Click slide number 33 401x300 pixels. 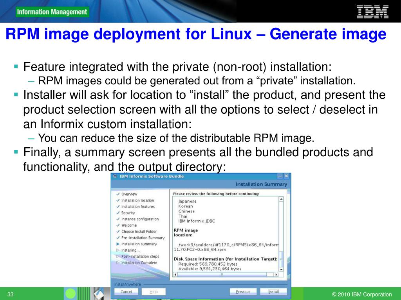tap(10, 294)
